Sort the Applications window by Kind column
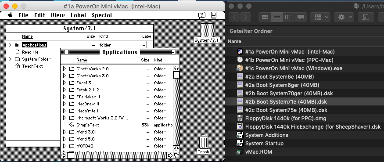 (158, 60)
